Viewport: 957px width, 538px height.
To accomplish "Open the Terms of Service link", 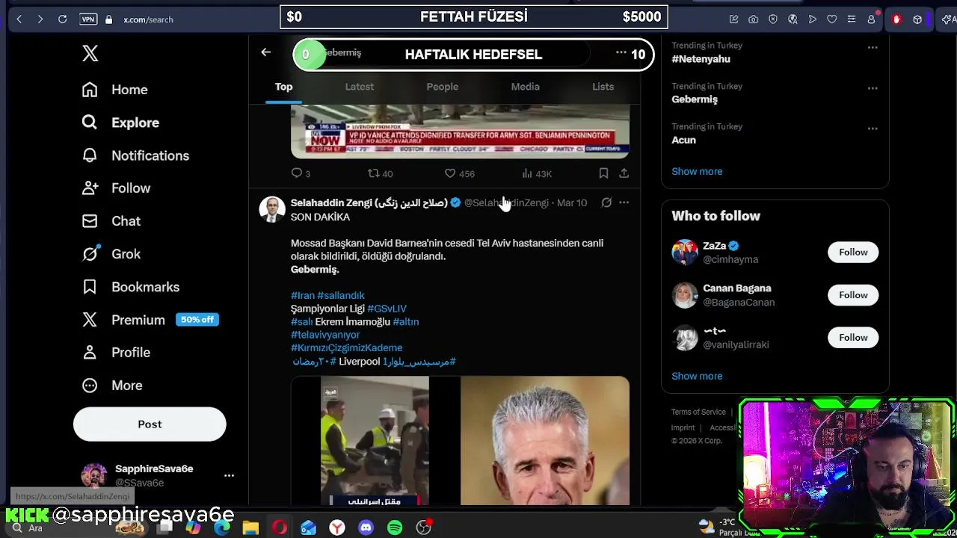I will pyautogui.click(x=698, y=412).
